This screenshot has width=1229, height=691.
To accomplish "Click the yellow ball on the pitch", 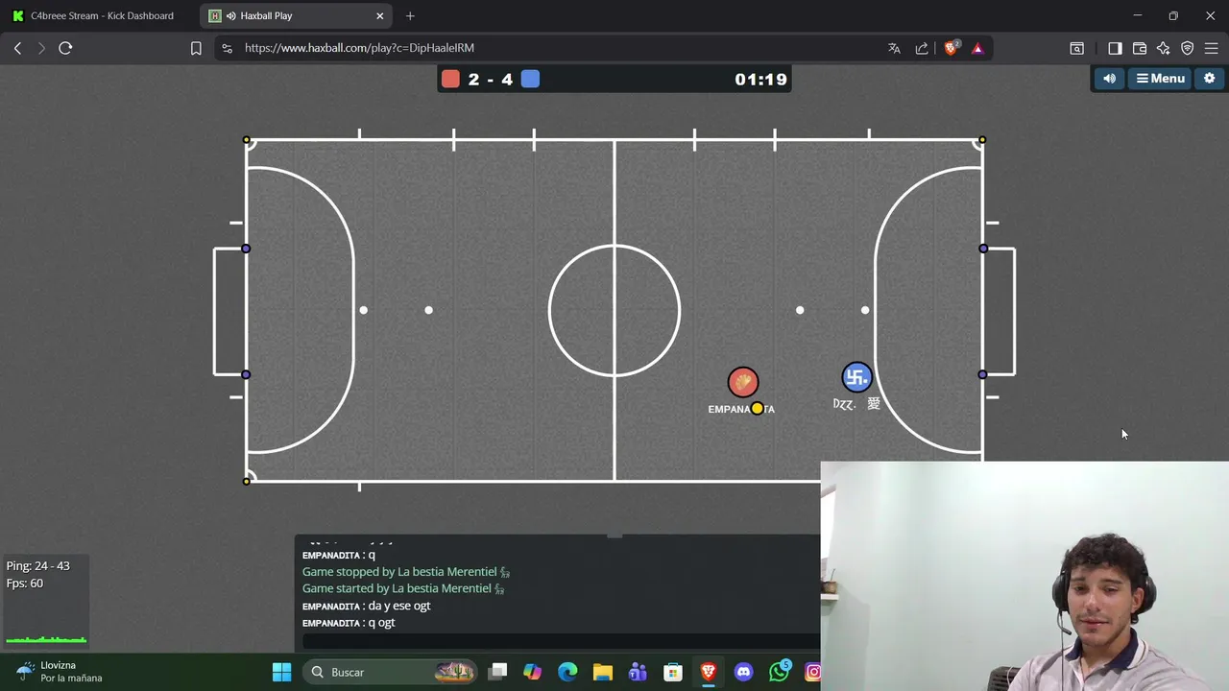I will click(x=758, y=409).
